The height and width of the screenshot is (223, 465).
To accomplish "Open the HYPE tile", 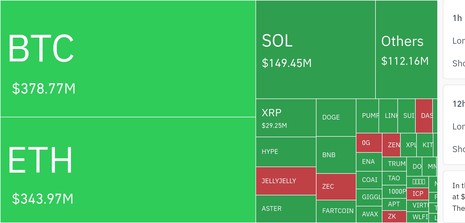I will click(x=286, y=152).
